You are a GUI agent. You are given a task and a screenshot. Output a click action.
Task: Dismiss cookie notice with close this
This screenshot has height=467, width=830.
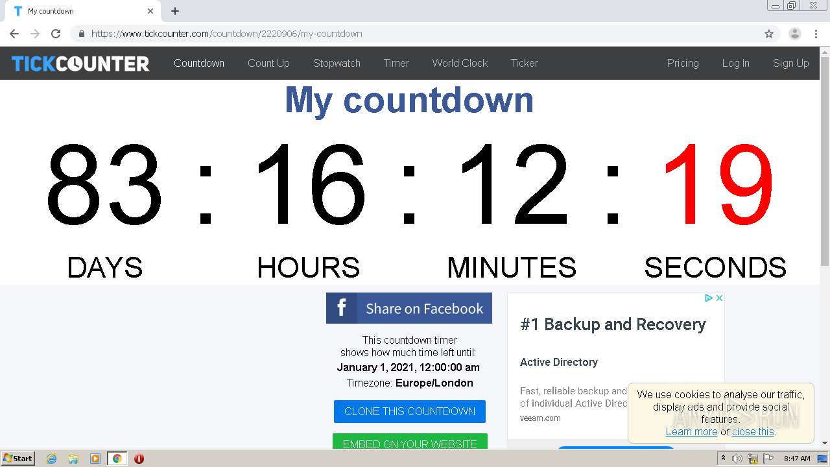(753, 431)
